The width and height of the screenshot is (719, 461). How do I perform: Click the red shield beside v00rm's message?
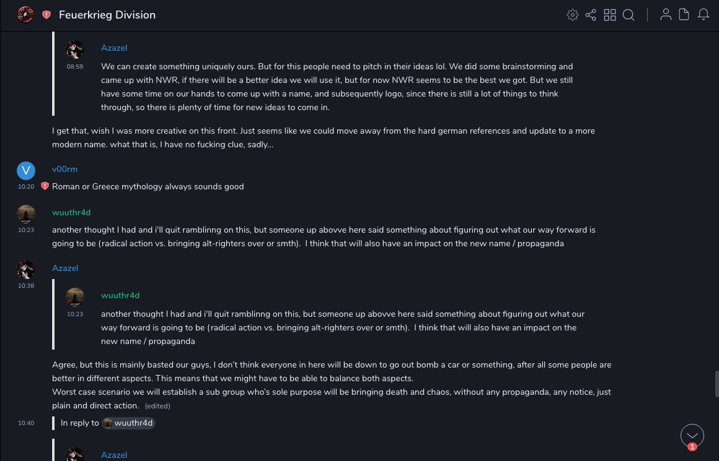coord(45,186)
